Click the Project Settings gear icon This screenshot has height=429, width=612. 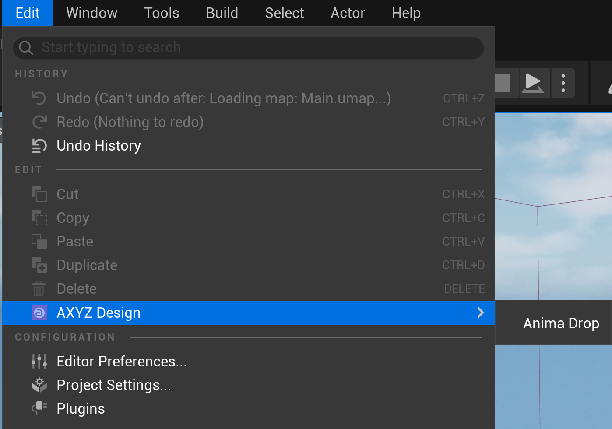[39, 385]
